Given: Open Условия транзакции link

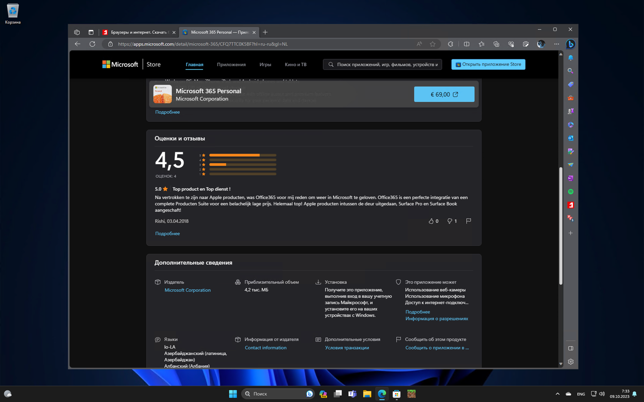Looking at the screenshot, I should pyautogui.click(x=347, y=348).
